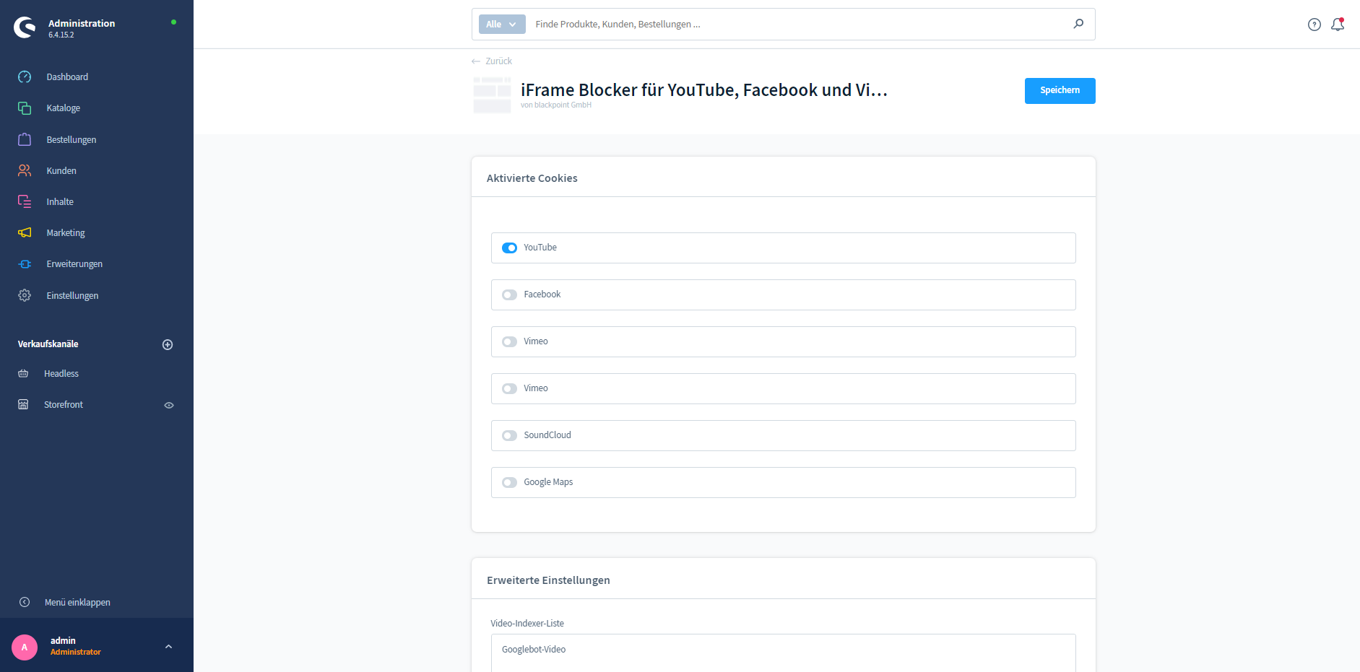Open the Erweiterungen menu item
This screenshot has height=672, width=1360.
click(x=74, y=263)
